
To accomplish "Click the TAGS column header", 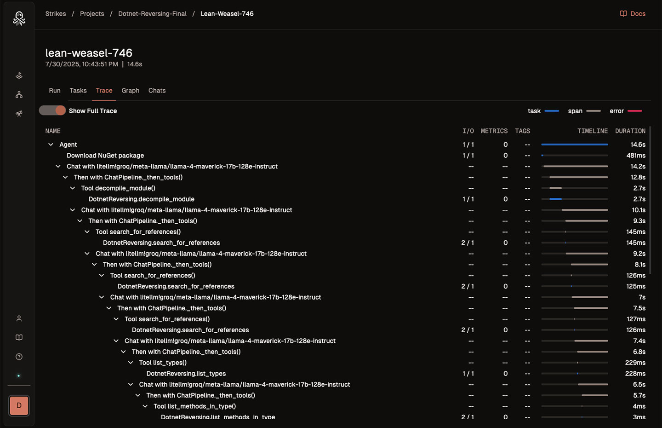I will click(523, 131).
